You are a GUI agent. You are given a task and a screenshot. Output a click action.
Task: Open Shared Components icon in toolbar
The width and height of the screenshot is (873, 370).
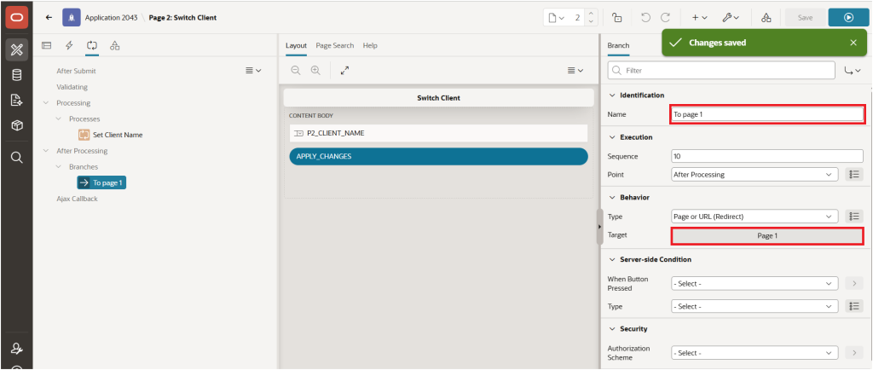click(766, 18)
